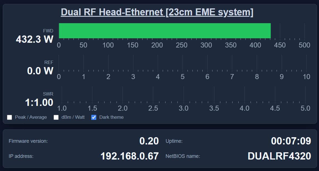The width and height of the screenshot is (319, 171).
Task: Select the 432.3 W forward power reading
Action: 35,39
